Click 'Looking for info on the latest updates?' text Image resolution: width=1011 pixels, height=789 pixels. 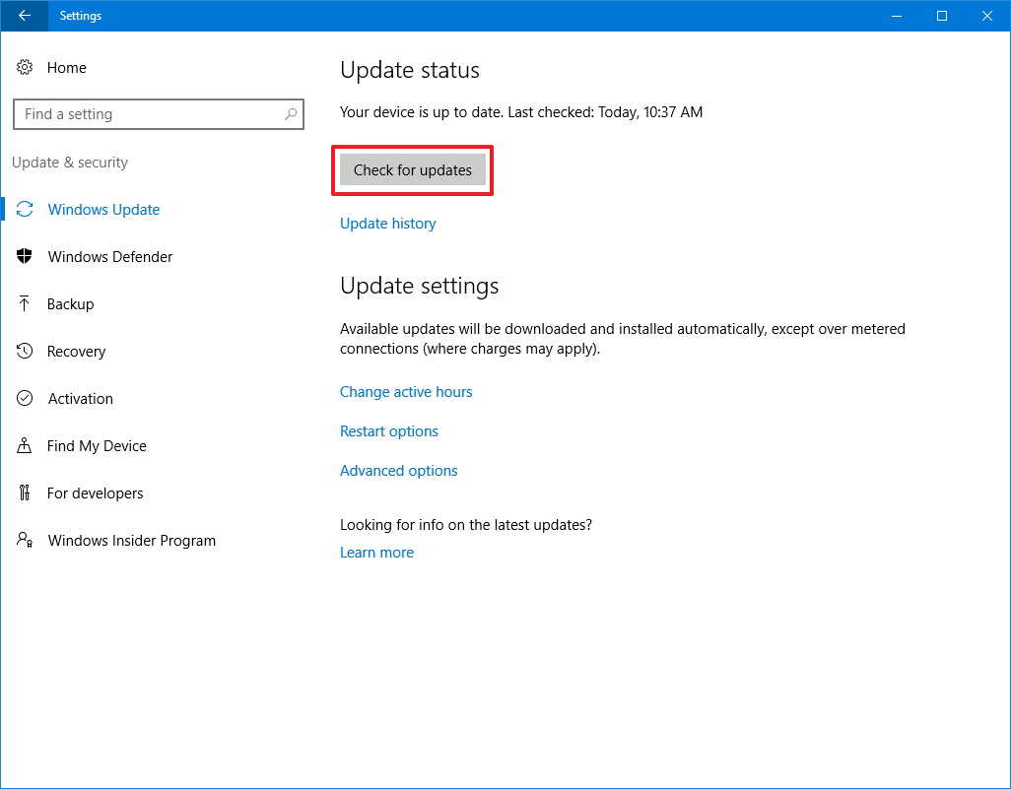point(465,525)
